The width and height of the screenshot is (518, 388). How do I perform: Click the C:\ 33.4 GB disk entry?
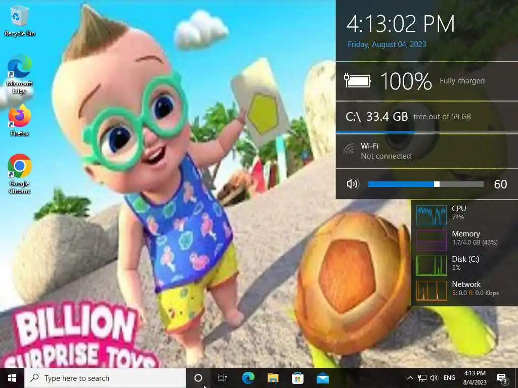coord(376,117)
